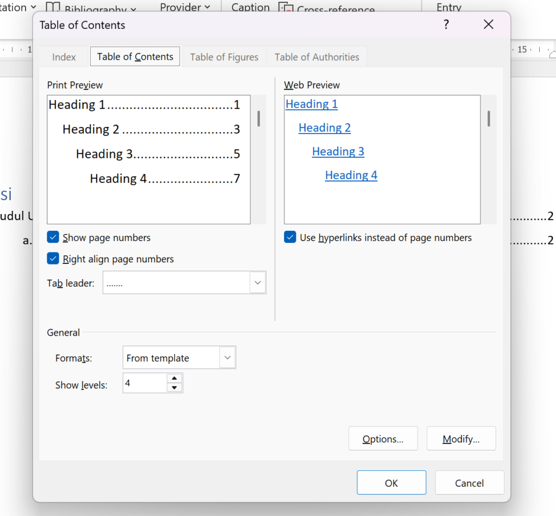Click Entry in the Word ribbon
This screenshot has width=556, height=516.
tap(449, 7)
